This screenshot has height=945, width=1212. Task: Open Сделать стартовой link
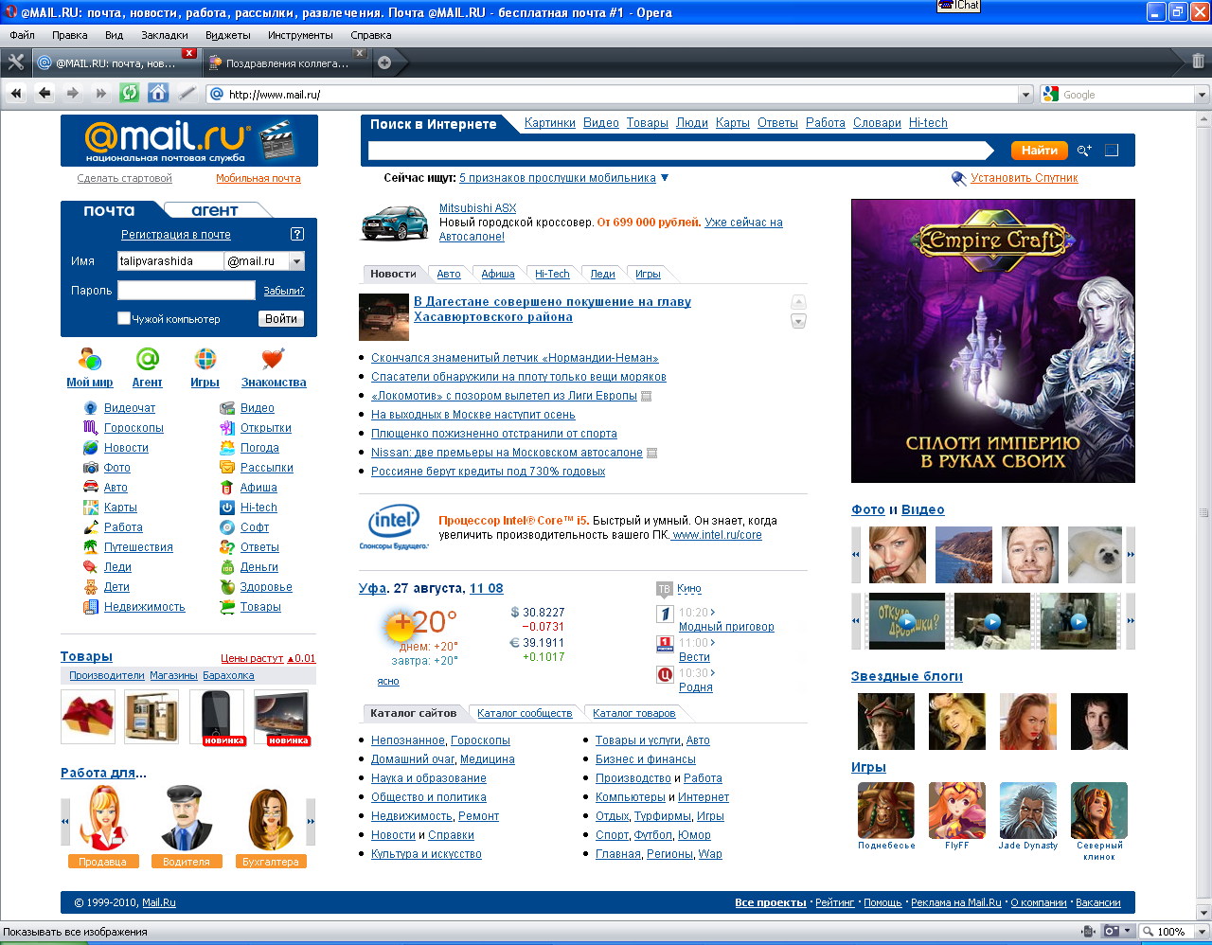pyautogui.click(x=125, y=178)
